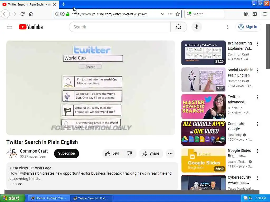Open page actions three-dot menu in address bar

170,14
